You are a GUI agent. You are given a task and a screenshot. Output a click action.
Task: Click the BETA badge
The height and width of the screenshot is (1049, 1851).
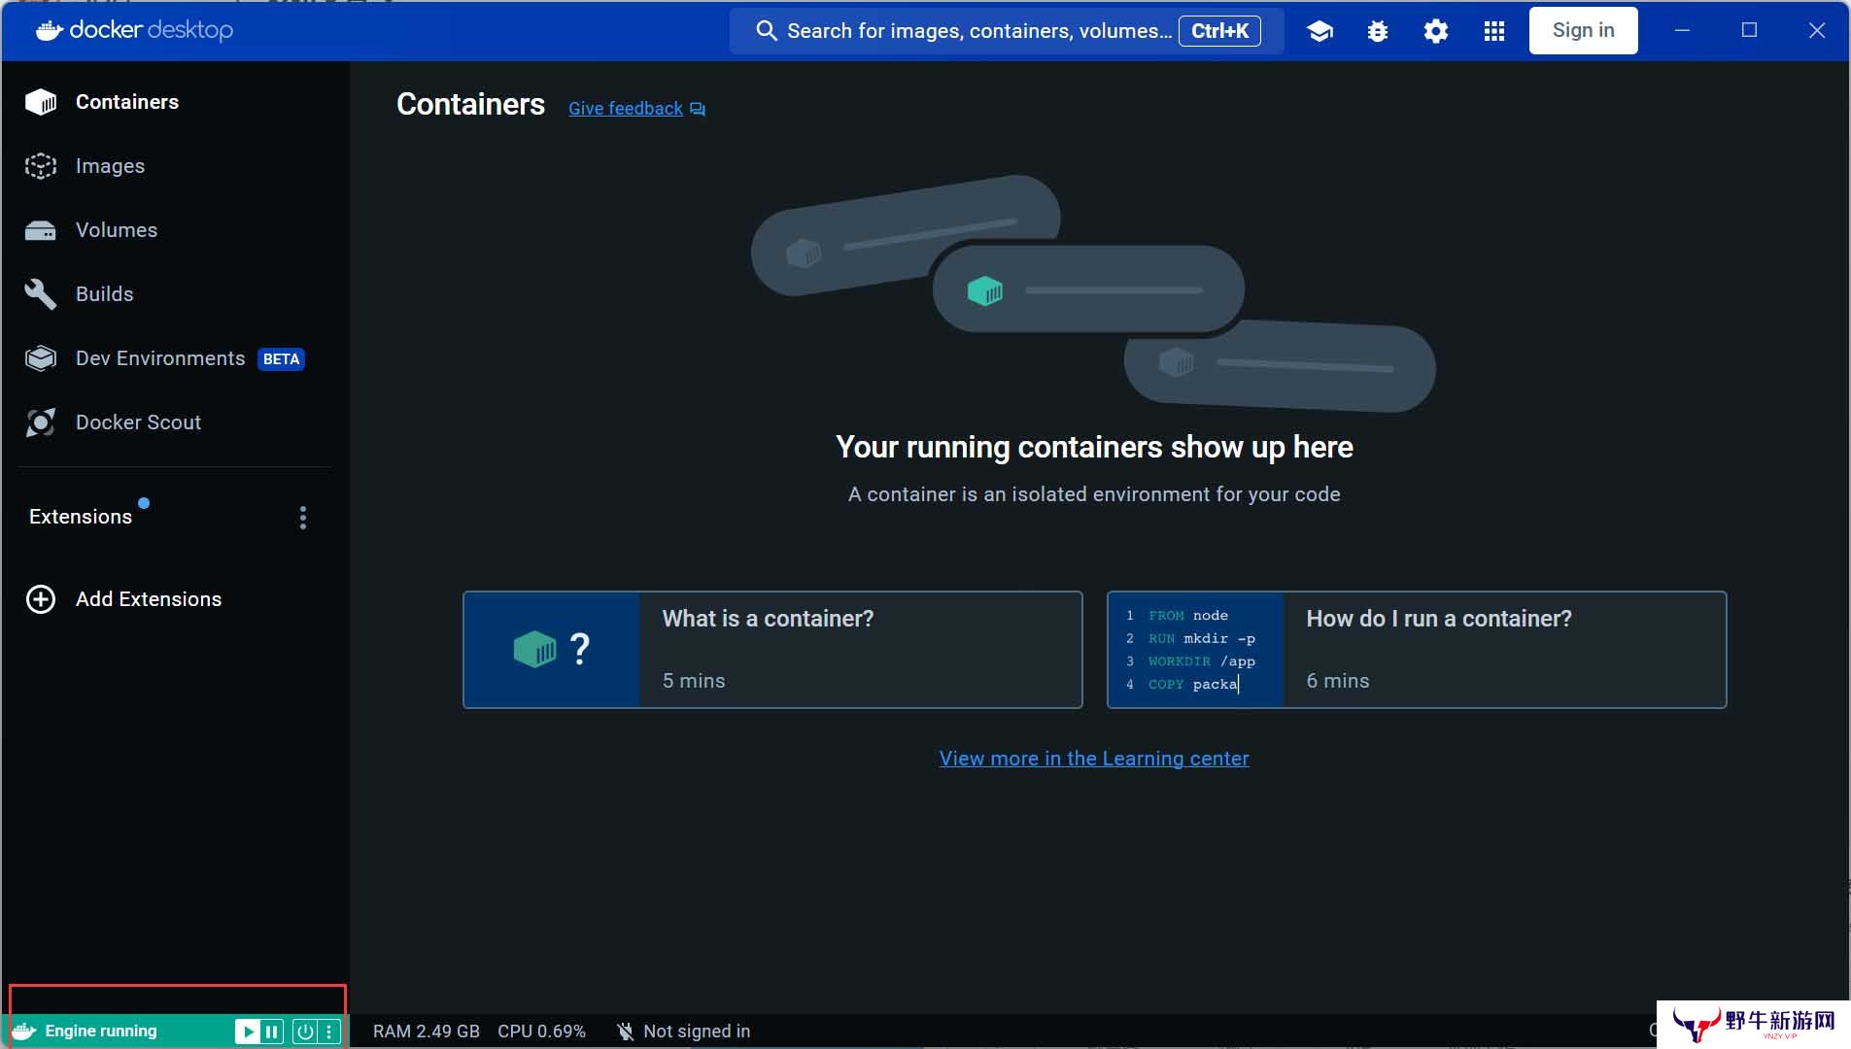[x=282, y=359]
